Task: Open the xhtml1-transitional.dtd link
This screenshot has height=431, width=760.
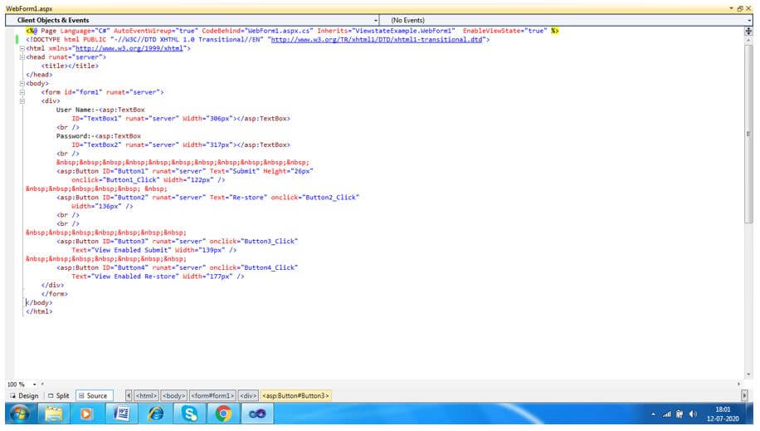Action: click(377, 40)
